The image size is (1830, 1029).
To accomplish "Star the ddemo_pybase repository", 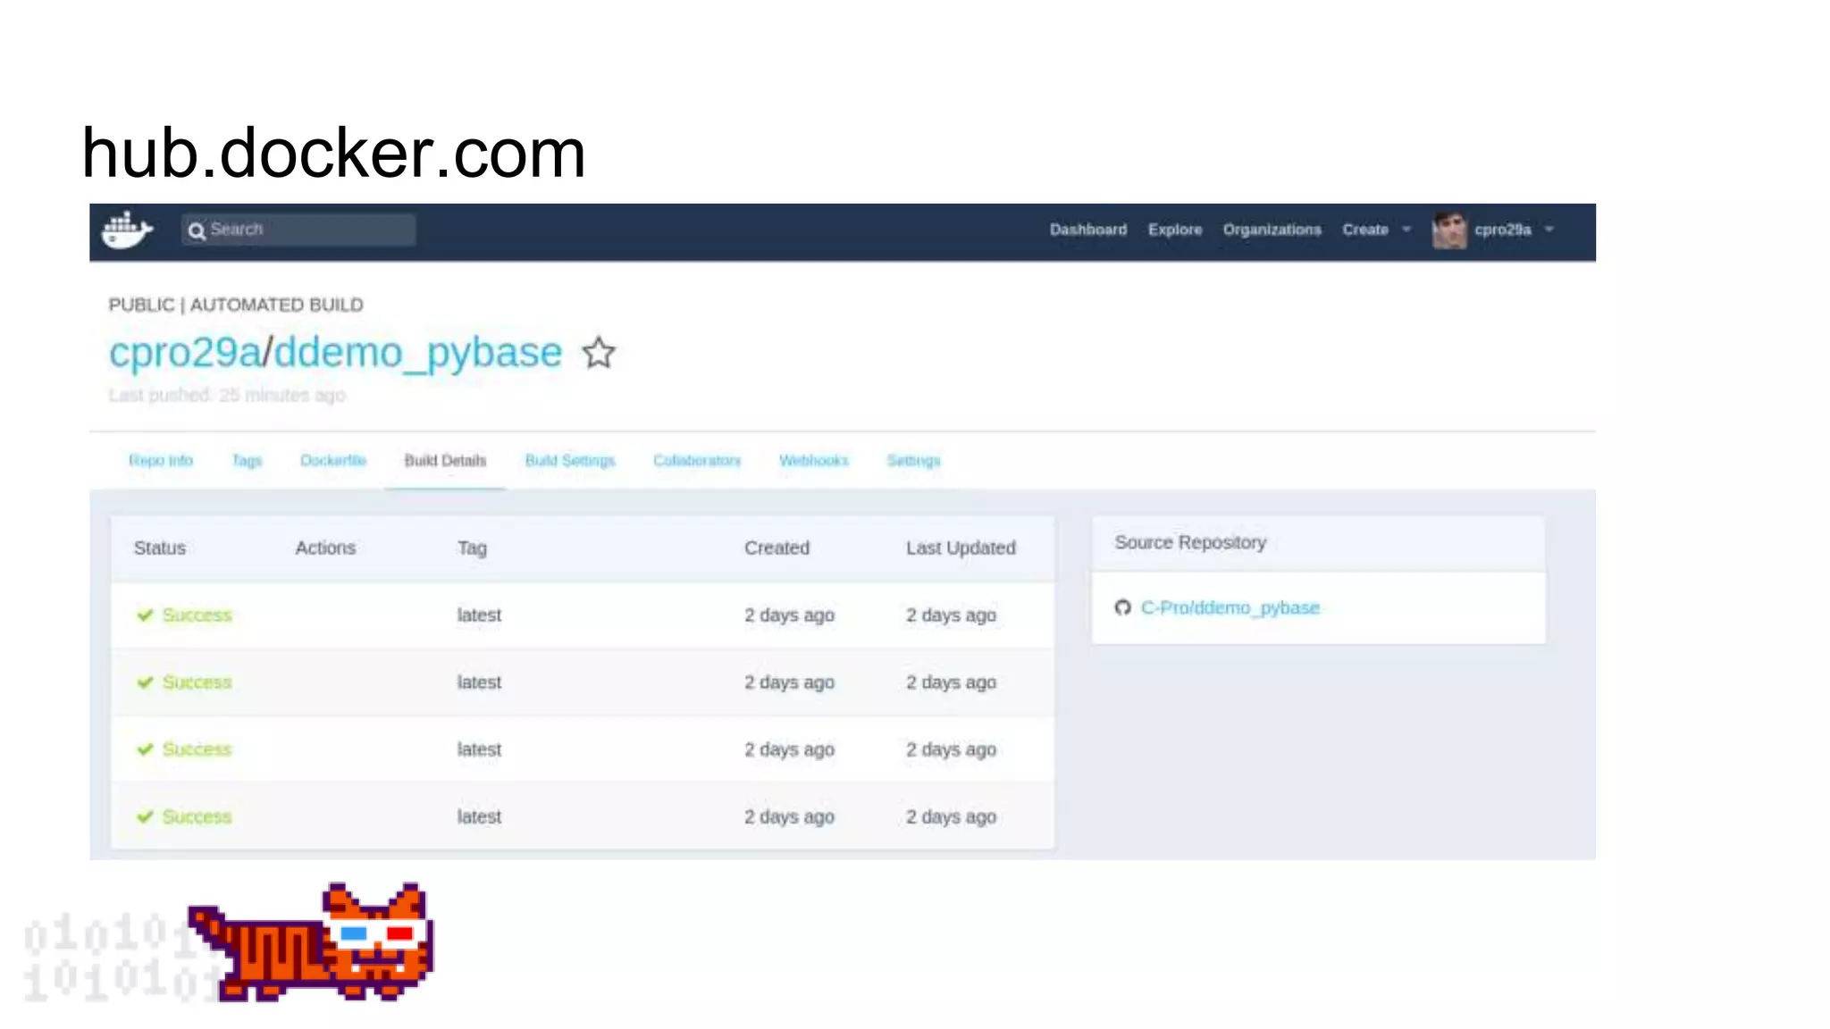I will pos(599,353).
